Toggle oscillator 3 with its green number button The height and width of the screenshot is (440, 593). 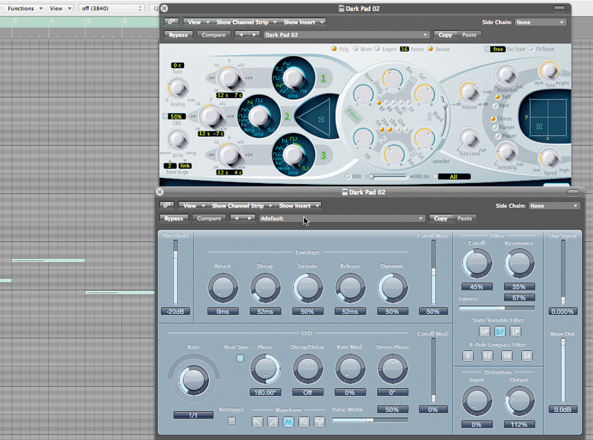323,155
